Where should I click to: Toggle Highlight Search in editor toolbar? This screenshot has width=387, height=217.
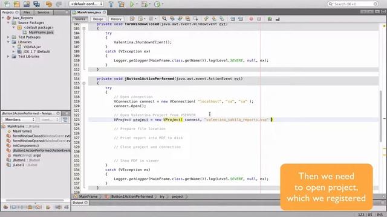pos(188,19)
